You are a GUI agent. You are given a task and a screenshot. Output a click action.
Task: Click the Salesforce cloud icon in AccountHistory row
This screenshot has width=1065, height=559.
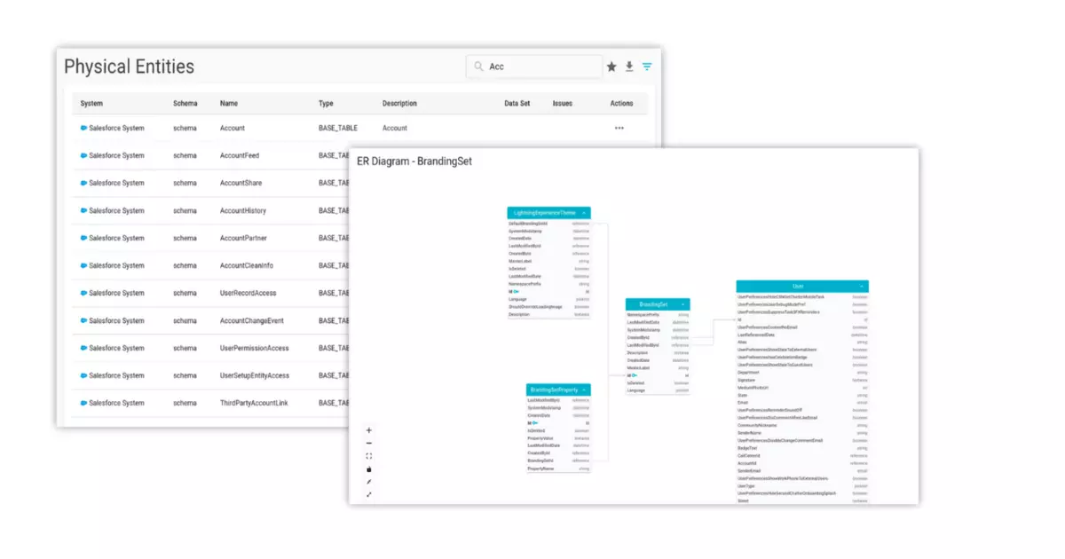tap(84, 210)
